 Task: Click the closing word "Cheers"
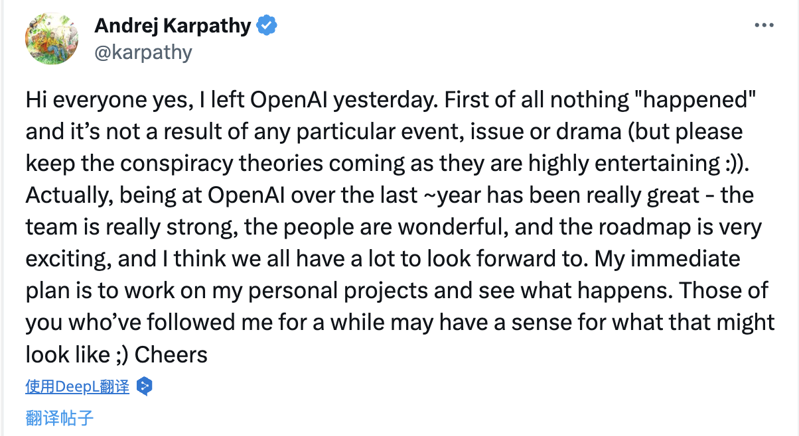coord(171,354)
